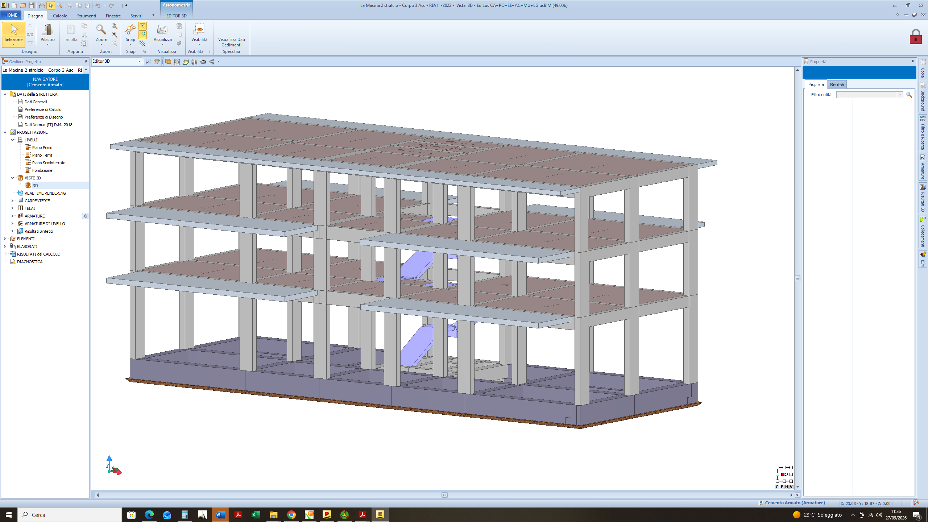The height and width of the screenshot is (522, 928).
Task: Toggle the H view button
Action: [x=786, y=487]
